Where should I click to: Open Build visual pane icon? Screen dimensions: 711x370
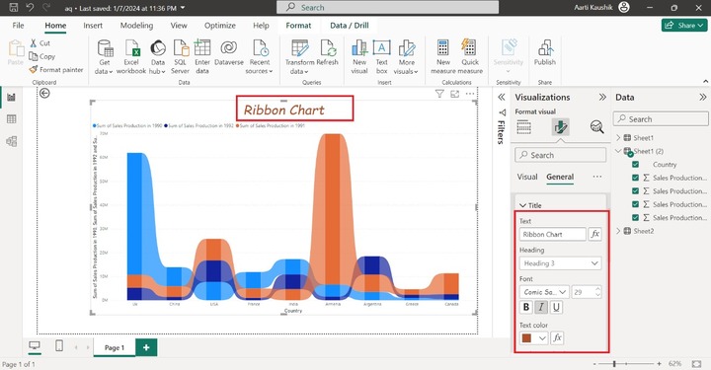point(523,127)
